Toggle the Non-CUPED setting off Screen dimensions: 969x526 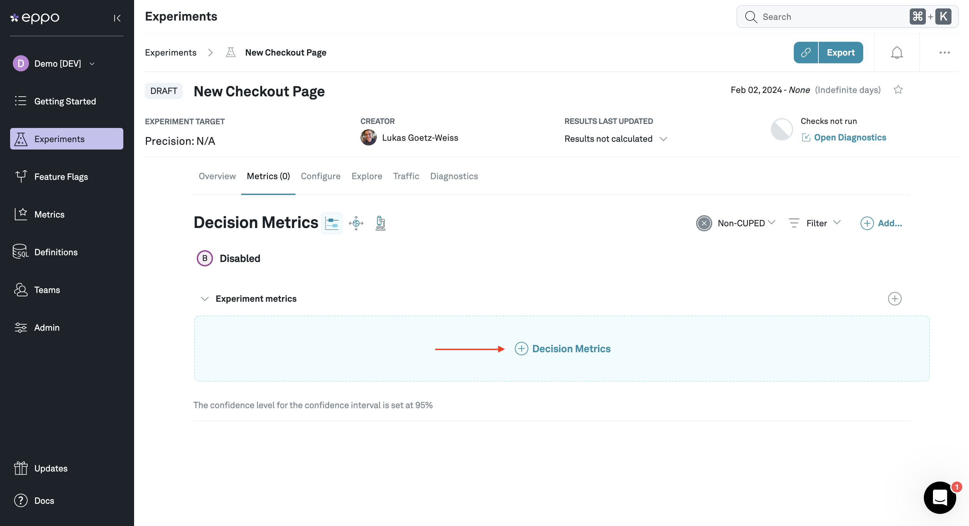point(704,223)
